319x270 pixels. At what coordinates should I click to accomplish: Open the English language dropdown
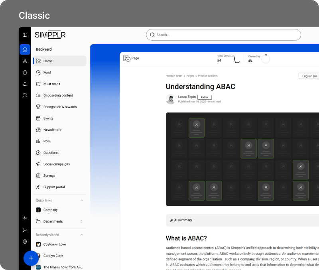309,76
